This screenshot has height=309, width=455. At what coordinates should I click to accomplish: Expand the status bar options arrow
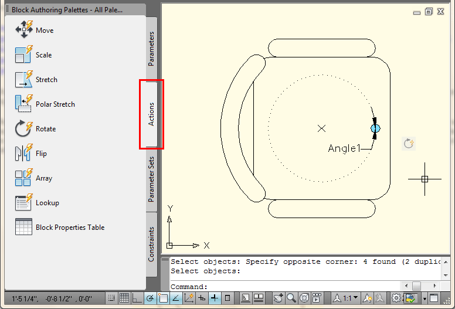[x=425, y=298]
